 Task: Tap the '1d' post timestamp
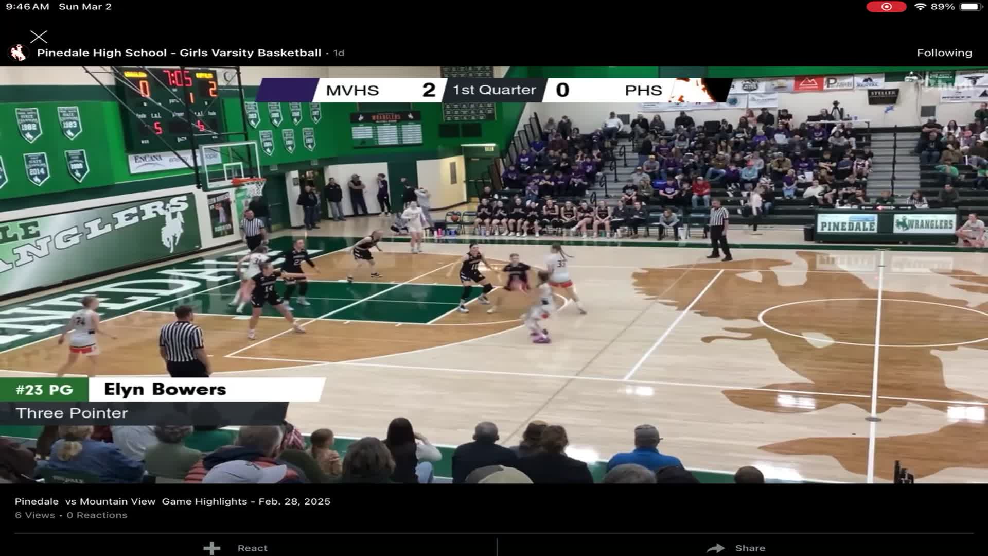340,52
